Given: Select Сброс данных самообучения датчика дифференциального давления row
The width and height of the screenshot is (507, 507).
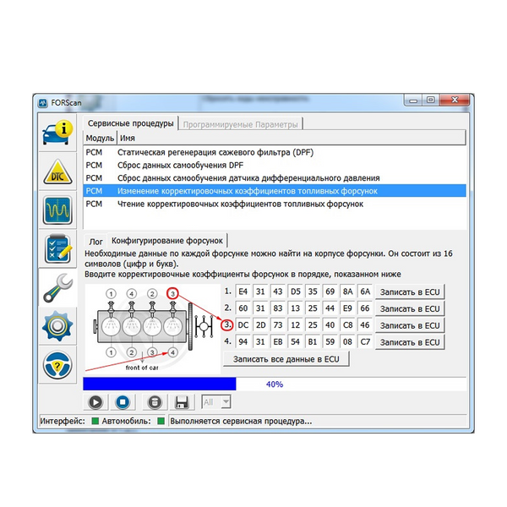Looking at the screenshot, I should 275,178.
